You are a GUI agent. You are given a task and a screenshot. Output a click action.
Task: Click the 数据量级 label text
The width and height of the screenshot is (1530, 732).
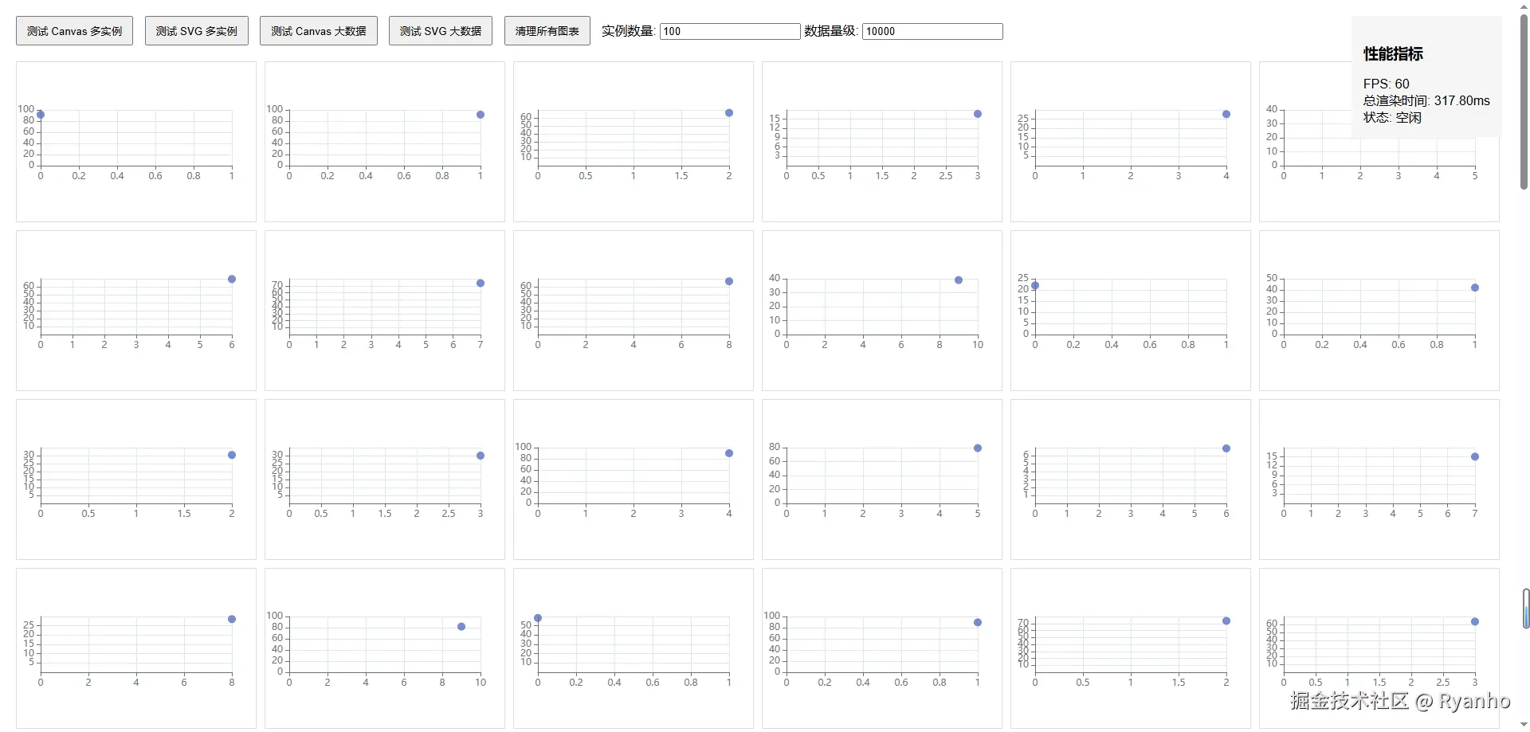click(x=830, y=31)
